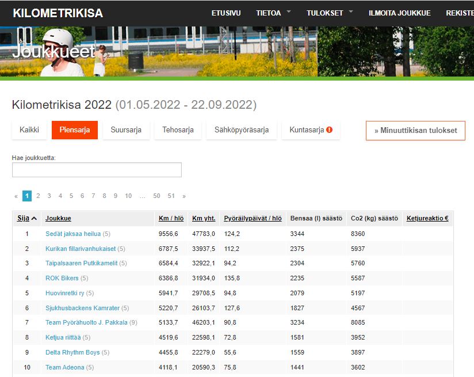The height and width of the screenshot is (377, 474).
Task: Go to previous page using « arrow
Action: pyautogui.click(x=16, y=196)
